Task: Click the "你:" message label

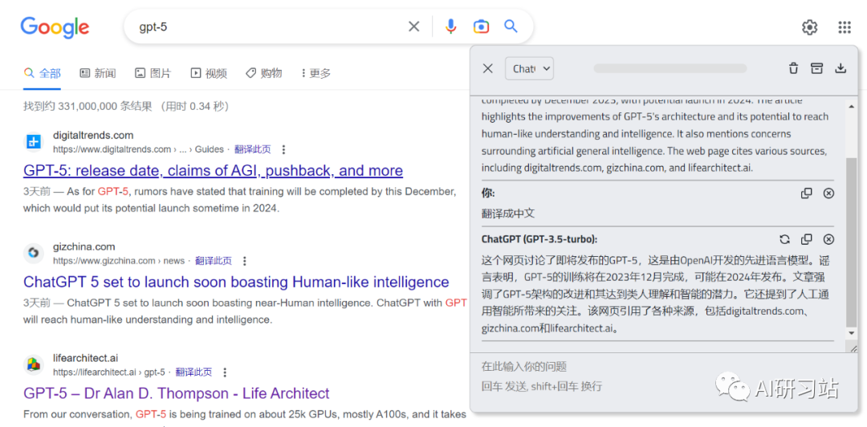Action: (488, 193)
